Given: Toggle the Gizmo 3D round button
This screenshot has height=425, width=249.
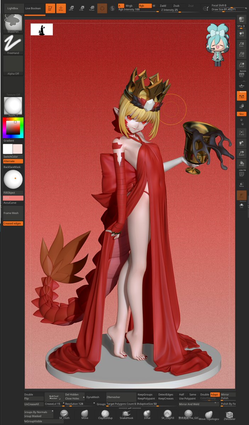Looking at the screenshot, I should tap(102, 8).
